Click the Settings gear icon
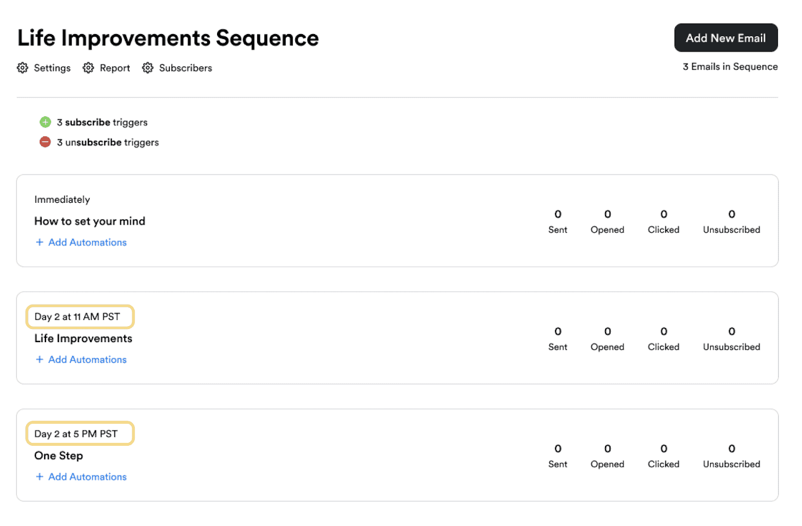The width and height of the screenshot is (802, 526). [23, 68]
